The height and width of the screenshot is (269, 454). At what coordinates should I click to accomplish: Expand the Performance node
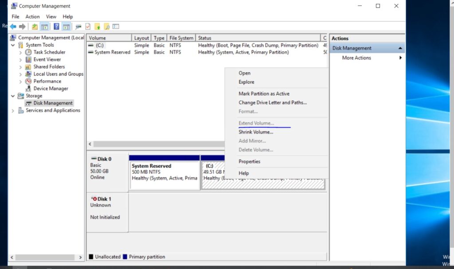tap(20, 82)
